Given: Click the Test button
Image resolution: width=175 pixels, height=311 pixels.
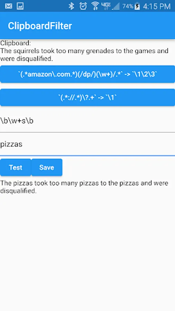Looking at the screenshot, I should click(x=16, y=167).
